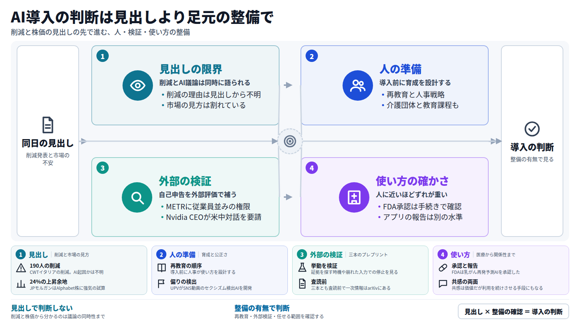Click the document icon above 同日の見出し
The width and height of the screenshot is (580, 326).
(48, 125)
